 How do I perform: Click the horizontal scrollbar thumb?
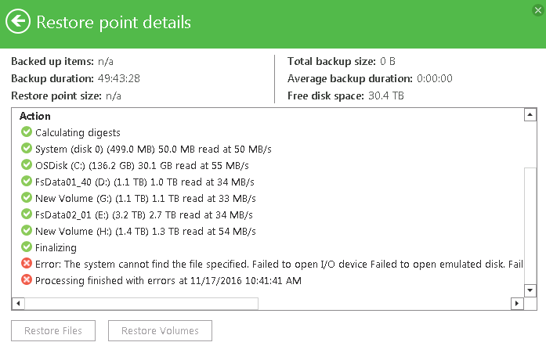tap(141, 303)
